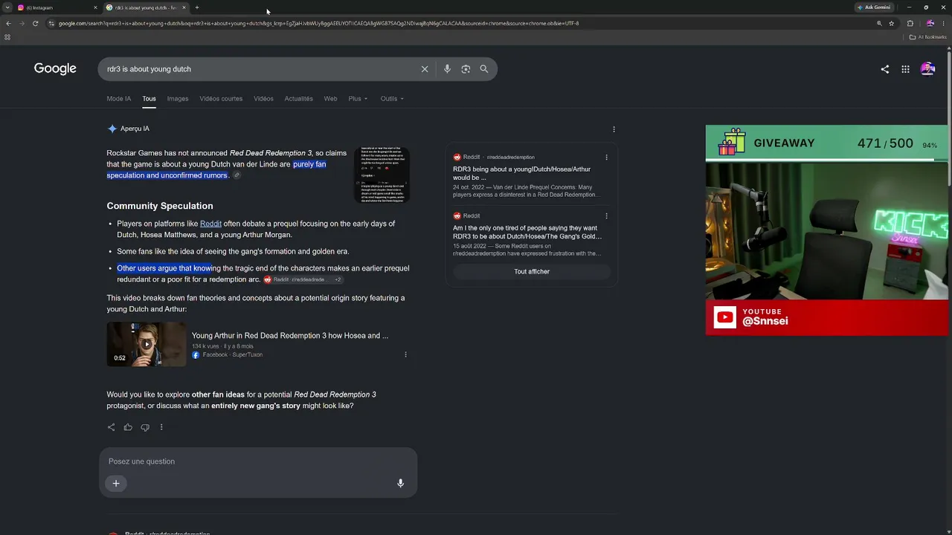The image size is (952, 535).
Task: Open the screenshot thumbnail beside AI overview
Action: [382, 175]
